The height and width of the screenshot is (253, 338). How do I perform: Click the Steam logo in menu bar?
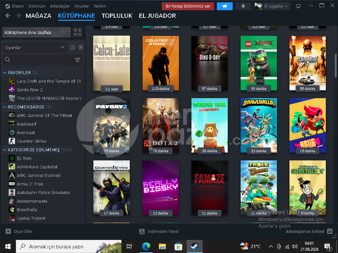[7, 6]
